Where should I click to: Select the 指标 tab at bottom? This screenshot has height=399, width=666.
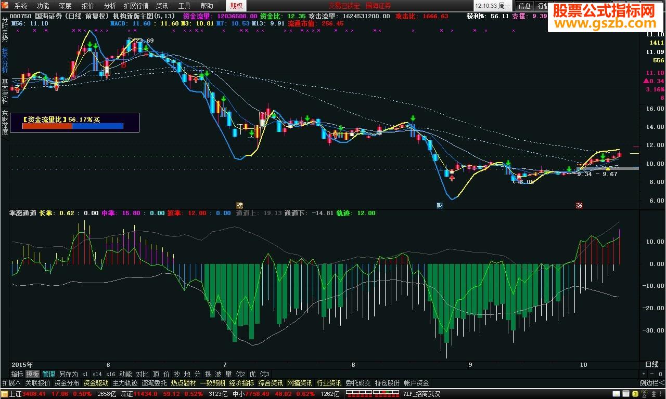(17, 374)
